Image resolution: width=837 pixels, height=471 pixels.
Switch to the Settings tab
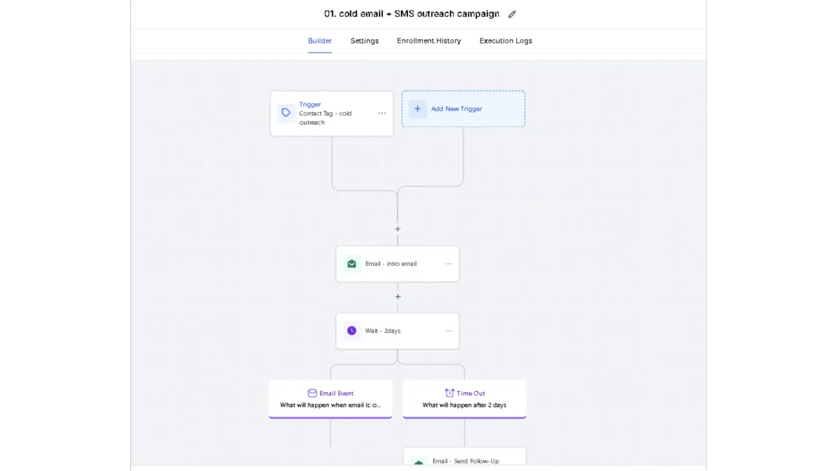[364, 40]
